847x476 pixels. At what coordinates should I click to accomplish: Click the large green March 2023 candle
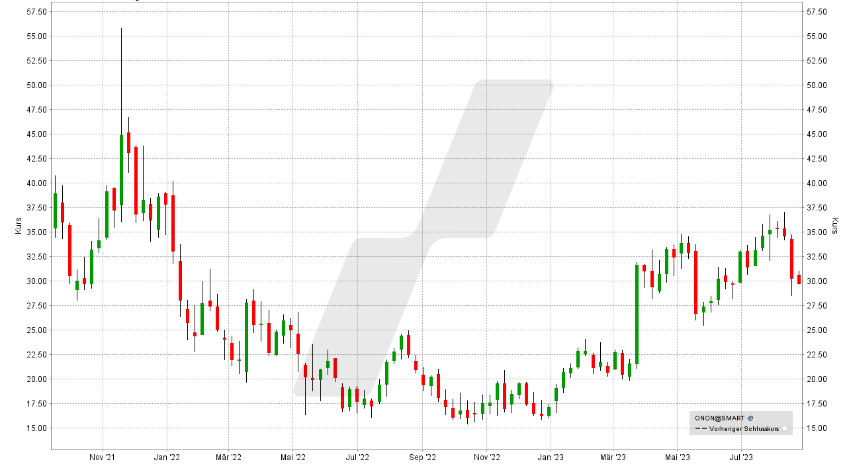pyautogui.click(x=637, y=314)
